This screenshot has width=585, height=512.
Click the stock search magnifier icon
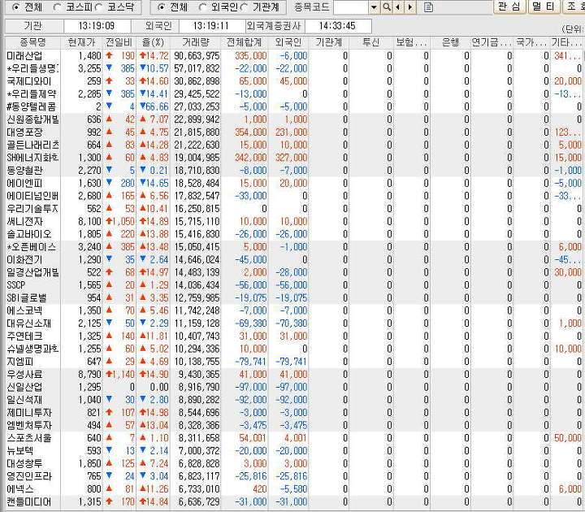coord(387,7)
